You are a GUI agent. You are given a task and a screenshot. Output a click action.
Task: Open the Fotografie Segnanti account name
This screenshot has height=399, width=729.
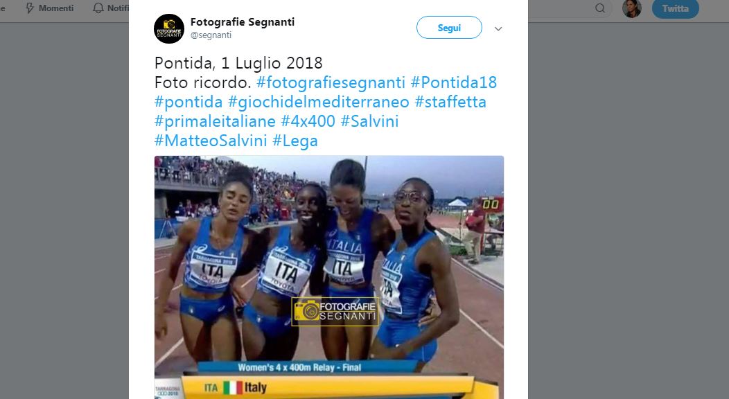pyautogui.click(x=243, y=22)
